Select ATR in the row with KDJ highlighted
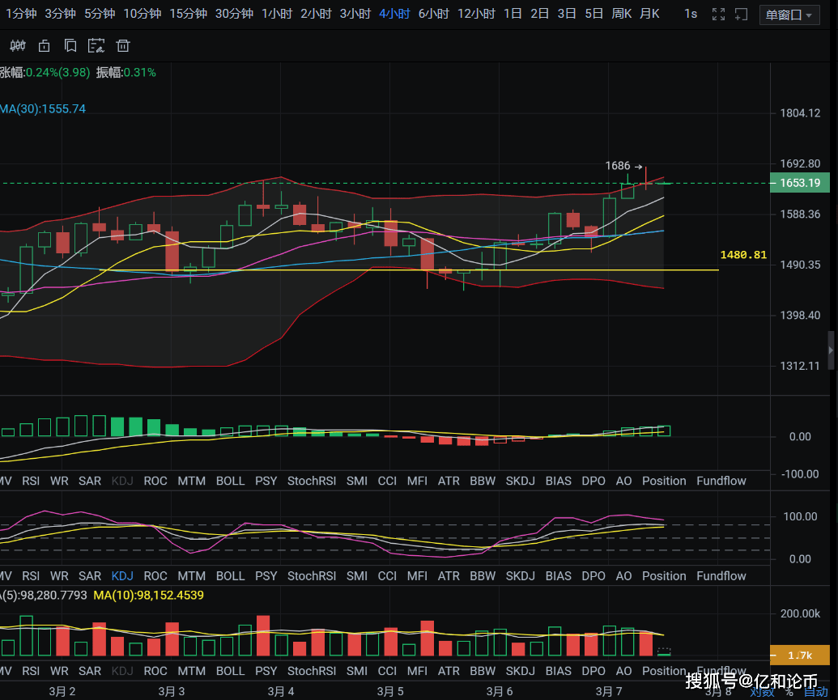Viewport: 838px width, 700px height. coord(449,576)
